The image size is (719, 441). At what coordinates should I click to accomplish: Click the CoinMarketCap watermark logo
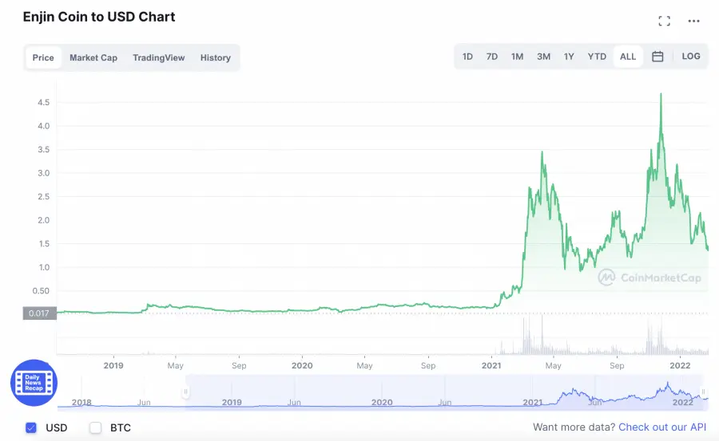pos(648,277)
